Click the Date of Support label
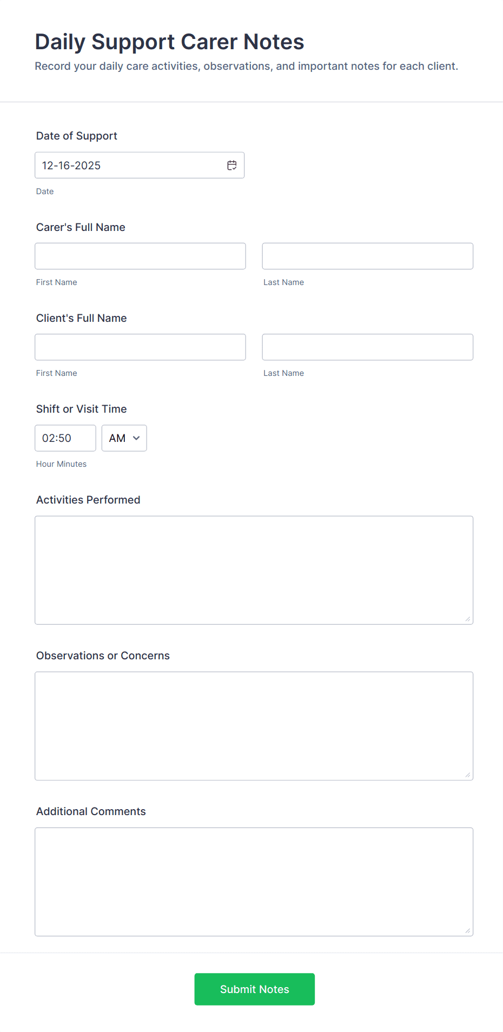503x1032 pixels. pos(76,136)
